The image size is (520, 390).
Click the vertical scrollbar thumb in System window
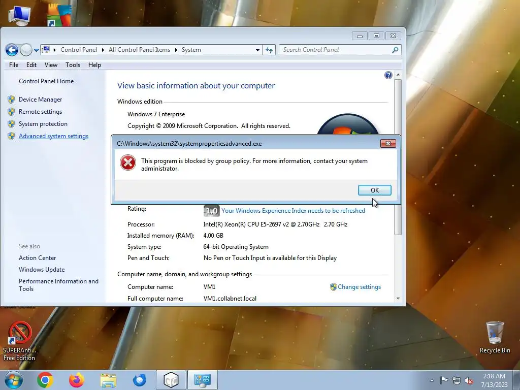pos(398,157)
